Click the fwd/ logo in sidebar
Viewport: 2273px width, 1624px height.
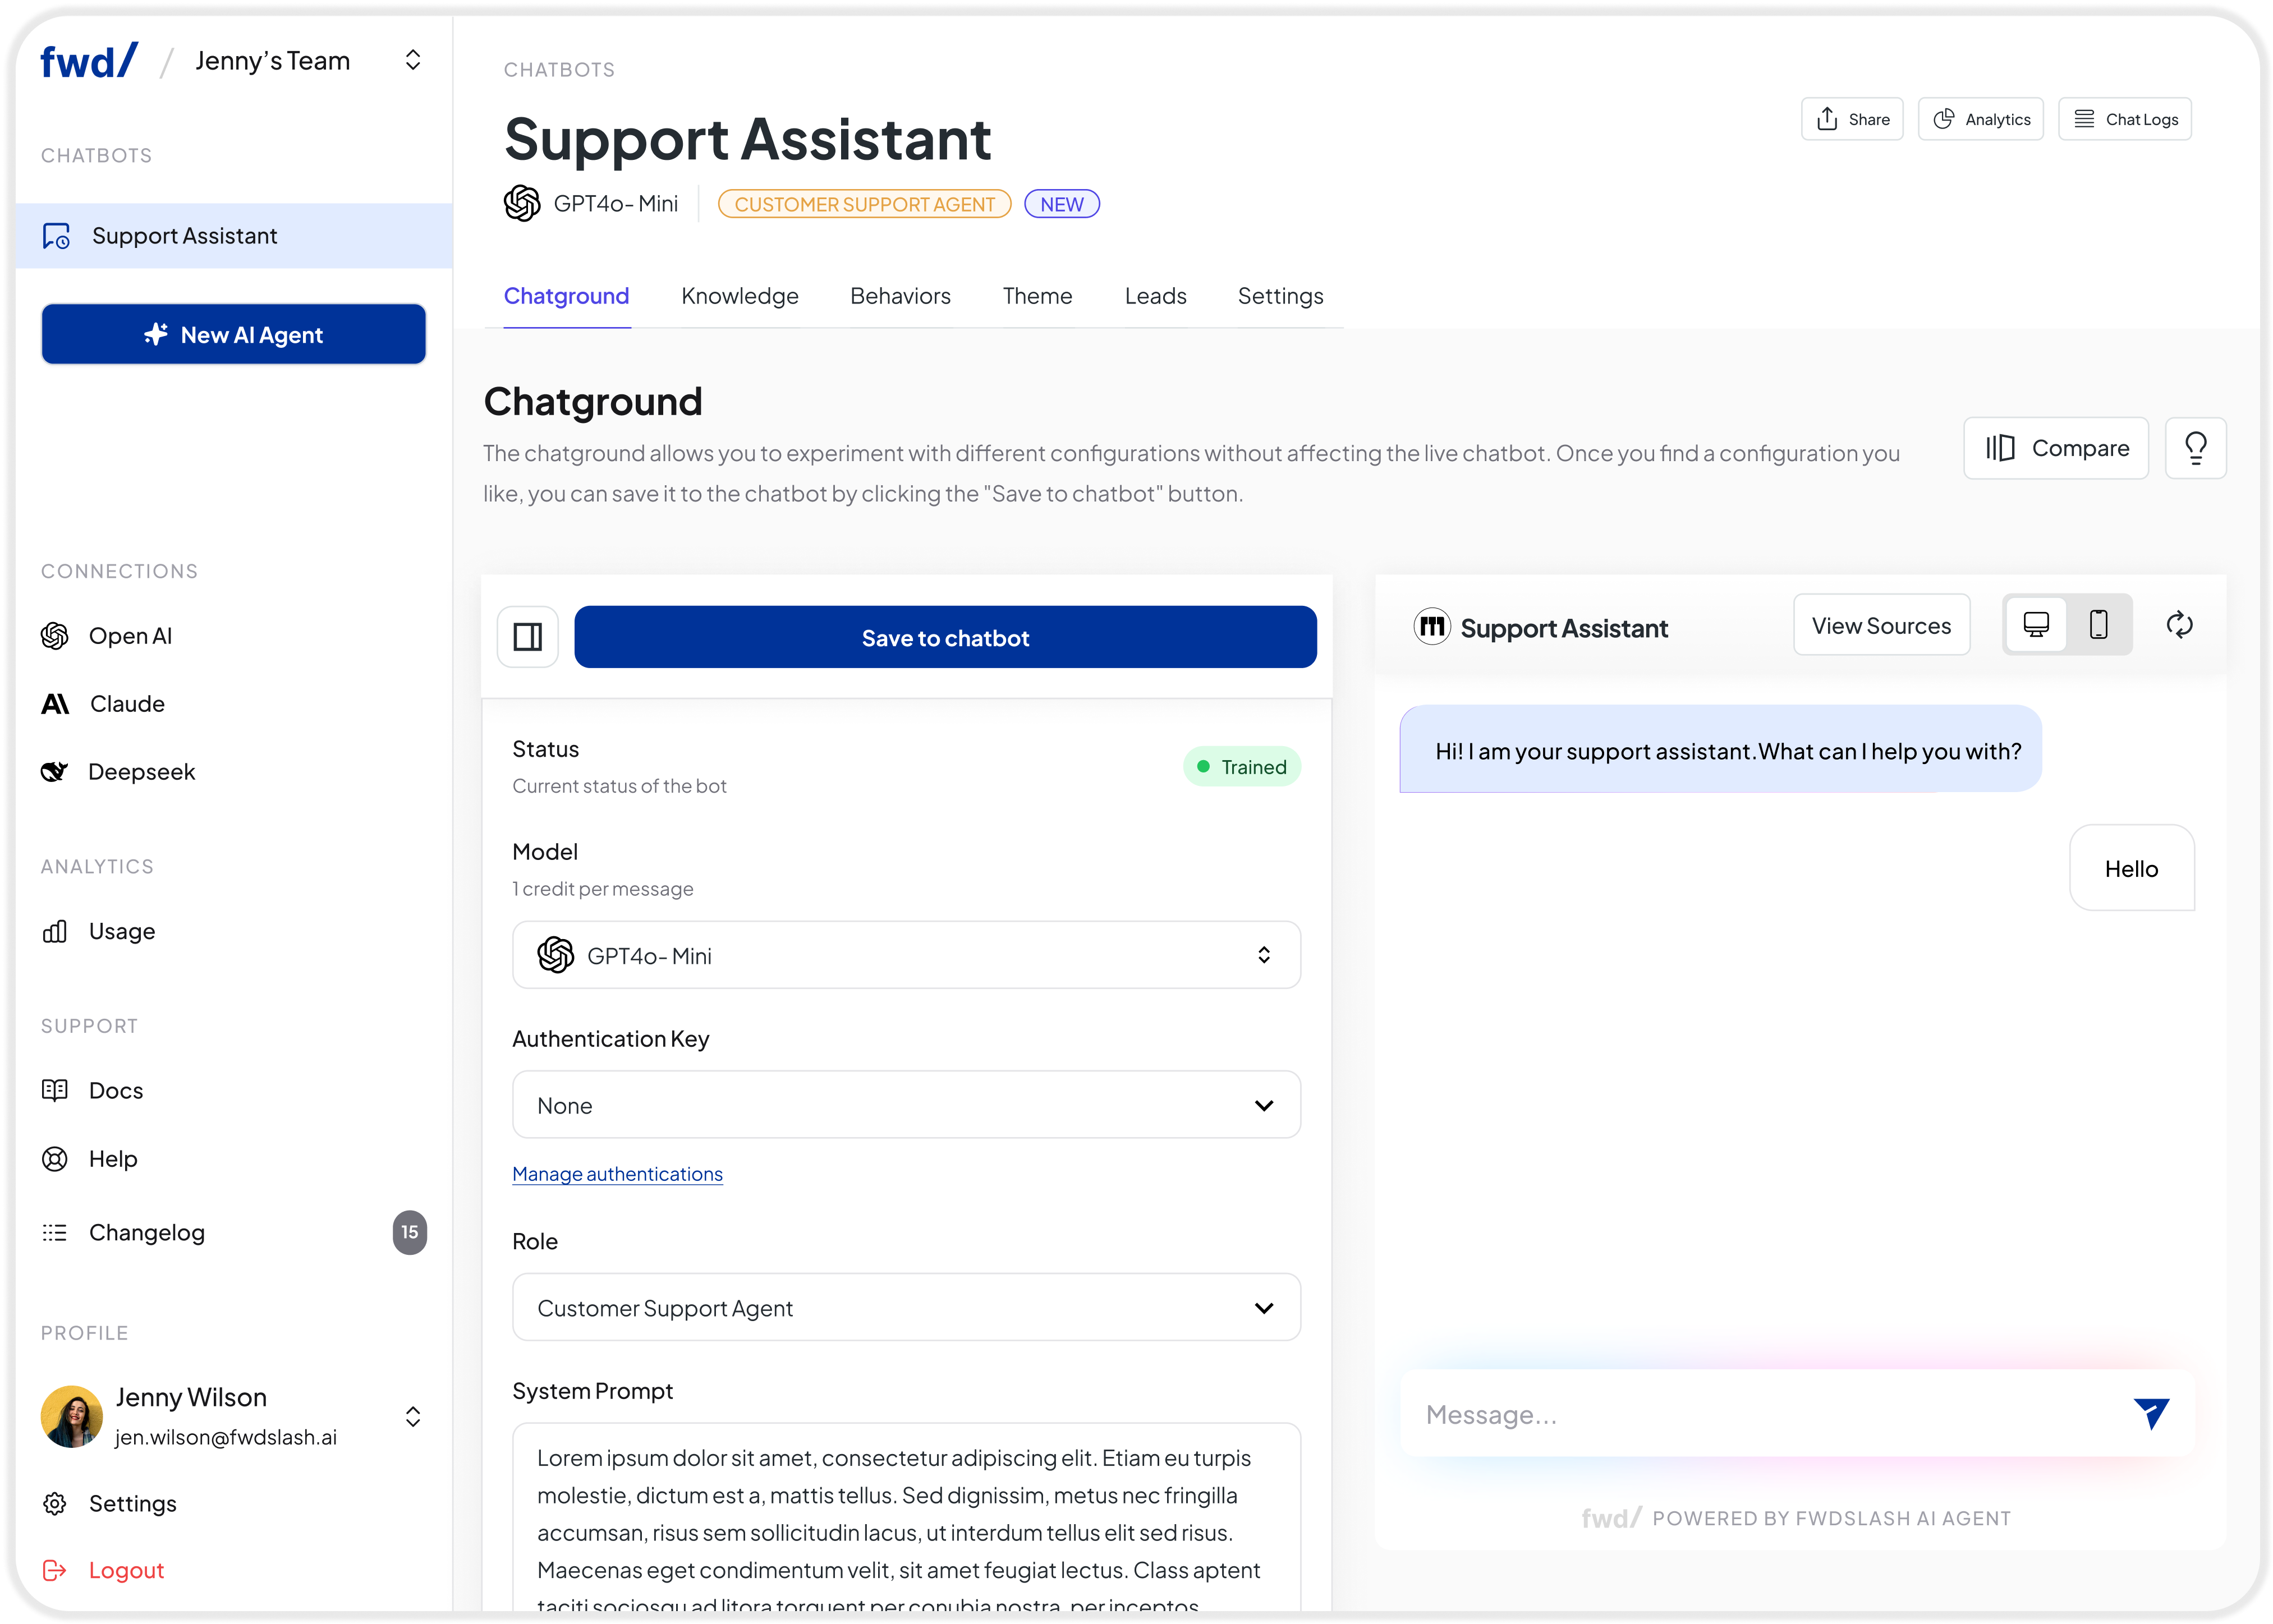click(x=88, y=61)
